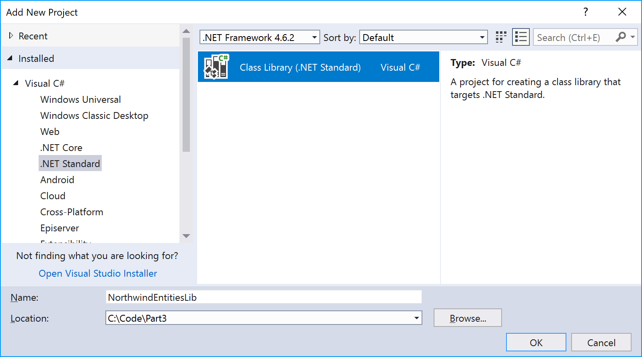
Task: Select the .NET Core category
Action: point(61,148)
